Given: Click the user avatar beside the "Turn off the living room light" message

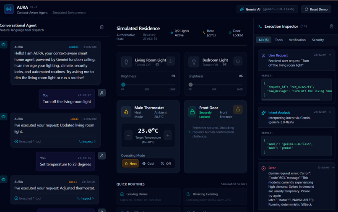Looking at the screenshot, I should (x=102, y=93).
